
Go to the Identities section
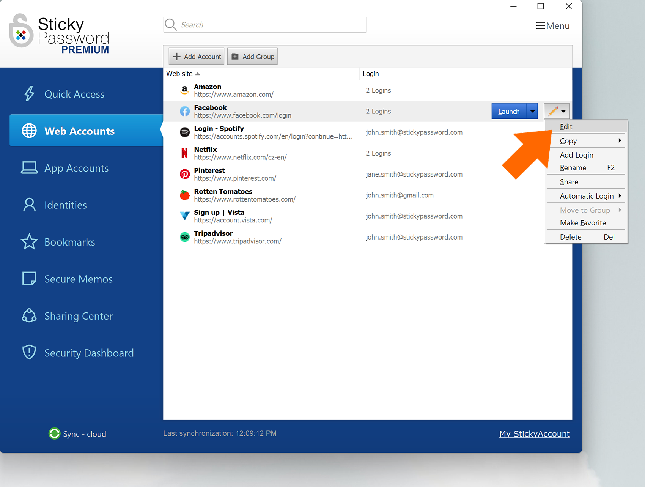pos(66,205)
